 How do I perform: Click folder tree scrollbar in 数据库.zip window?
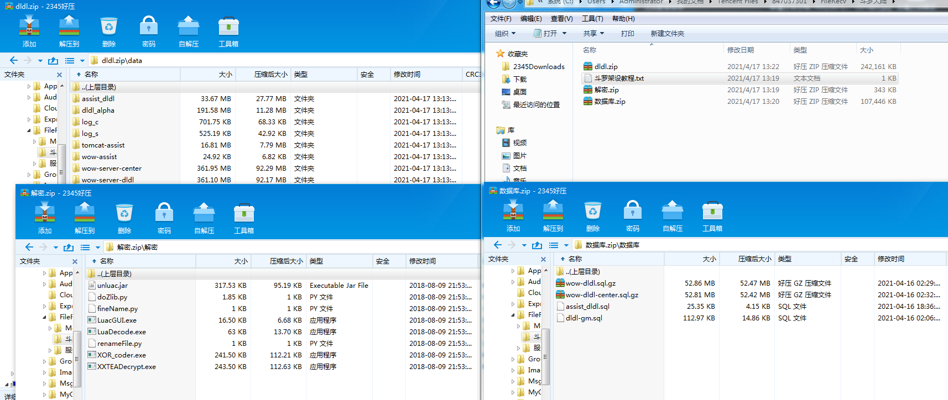click(545, 356)
